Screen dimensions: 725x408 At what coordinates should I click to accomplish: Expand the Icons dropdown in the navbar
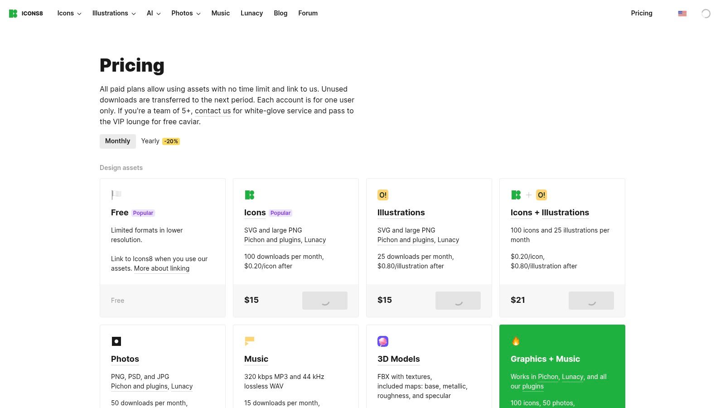[x=69, y=14]
